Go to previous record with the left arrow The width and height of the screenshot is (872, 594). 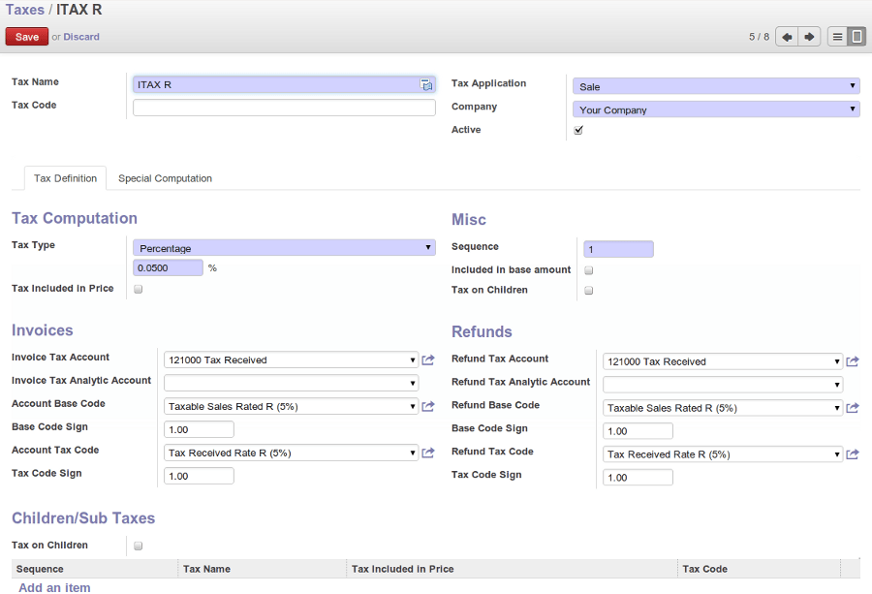786,36
